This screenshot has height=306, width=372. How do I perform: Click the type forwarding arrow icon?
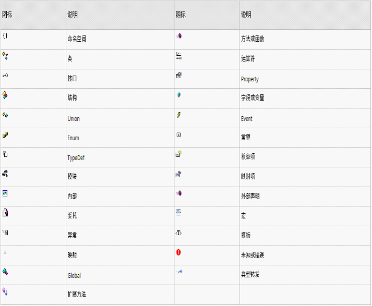(x=178, y=272)
